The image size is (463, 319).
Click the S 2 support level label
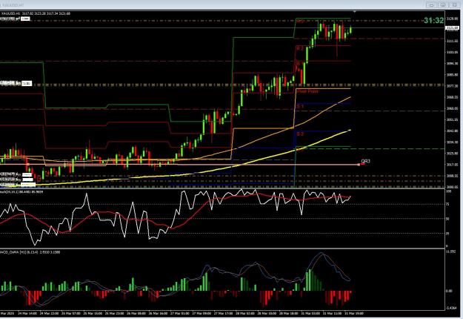pos(300,134)
